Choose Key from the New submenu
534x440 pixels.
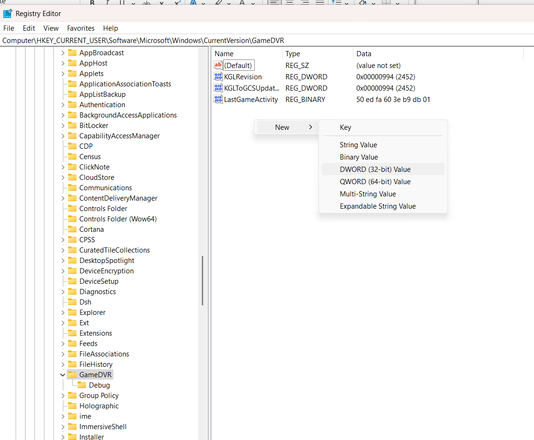[x=383, y=127]
